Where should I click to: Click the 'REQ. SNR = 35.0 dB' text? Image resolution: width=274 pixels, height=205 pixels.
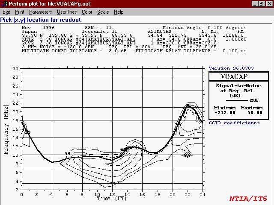pyautogui.click(x=190, y=47)
